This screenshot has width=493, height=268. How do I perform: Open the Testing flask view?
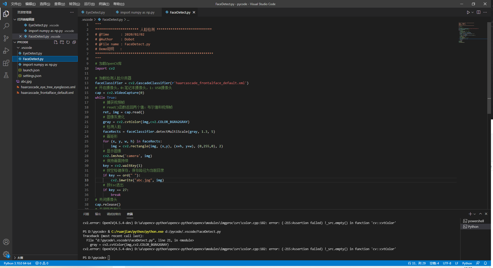click(6, 75)
